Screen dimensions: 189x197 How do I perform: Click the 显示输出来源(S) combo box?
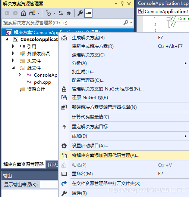point(49,185)
